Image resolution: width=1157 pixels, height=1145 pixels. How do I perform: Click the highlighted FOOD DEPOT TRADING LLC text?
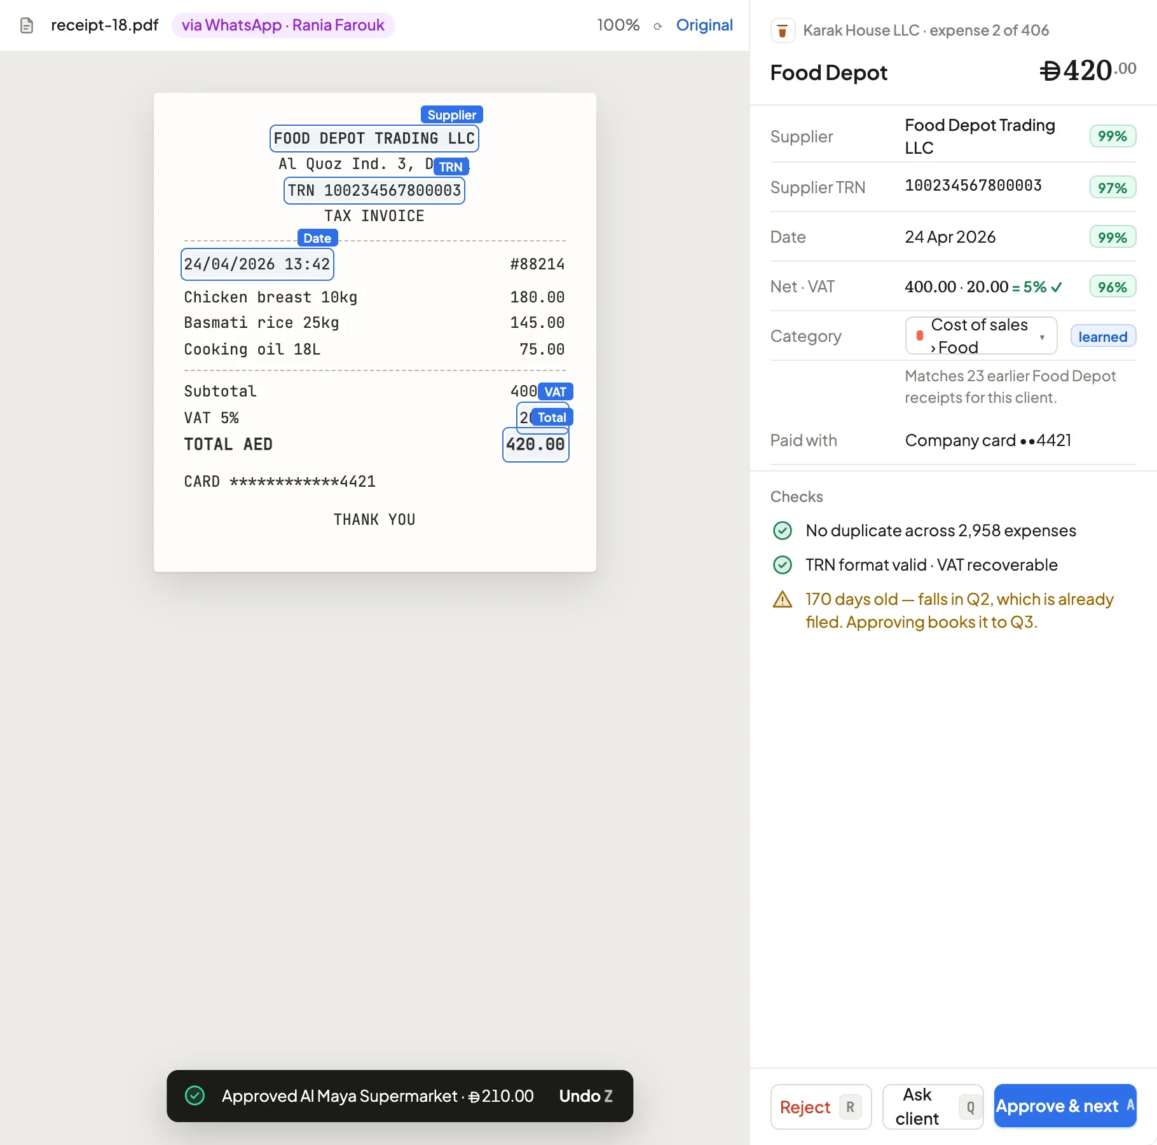click(374, 139)
